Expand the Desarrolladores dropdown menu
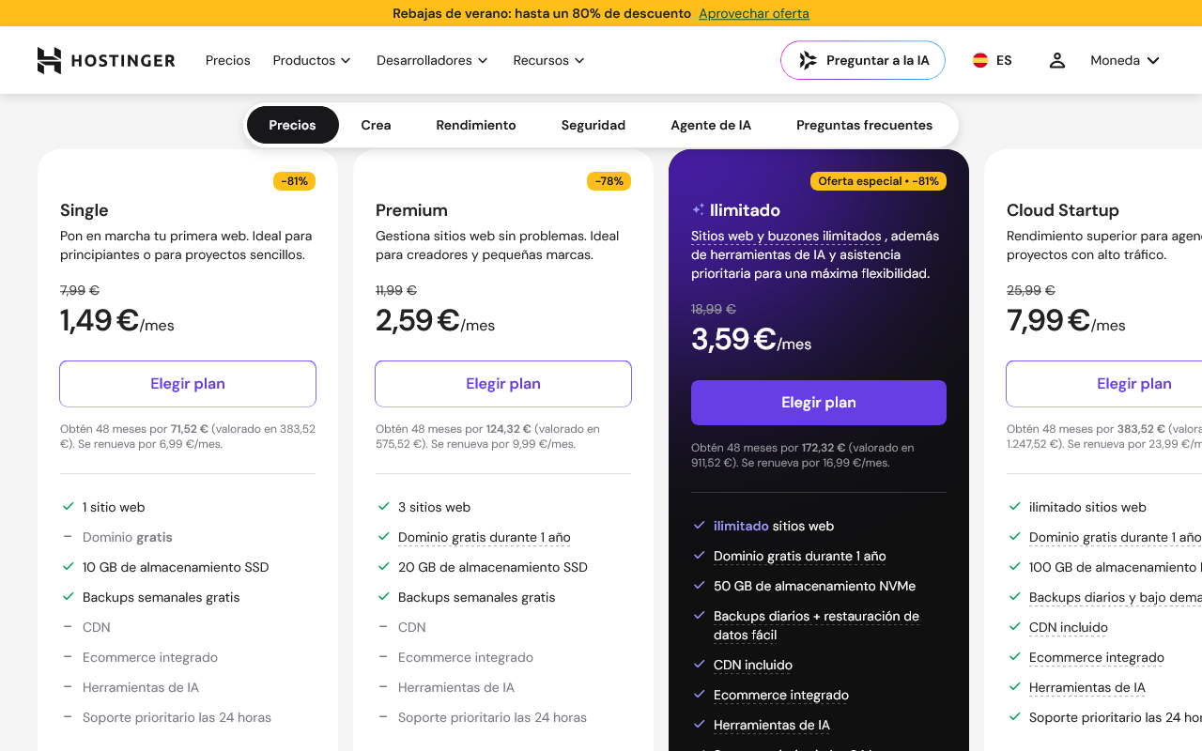This screenshot has height=751, width=1202. [432, 60]
